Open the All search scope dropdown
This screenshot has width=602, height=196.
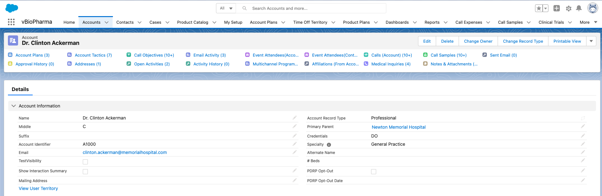tap(226, 8)
